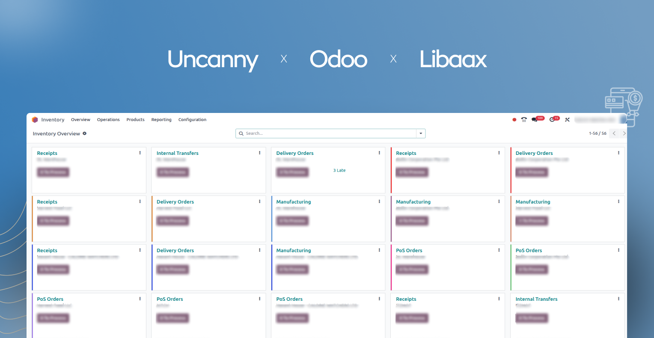Go to the next page of records
Image resolution: width=654 pixels, height=338 pixels.
(624, 133)
